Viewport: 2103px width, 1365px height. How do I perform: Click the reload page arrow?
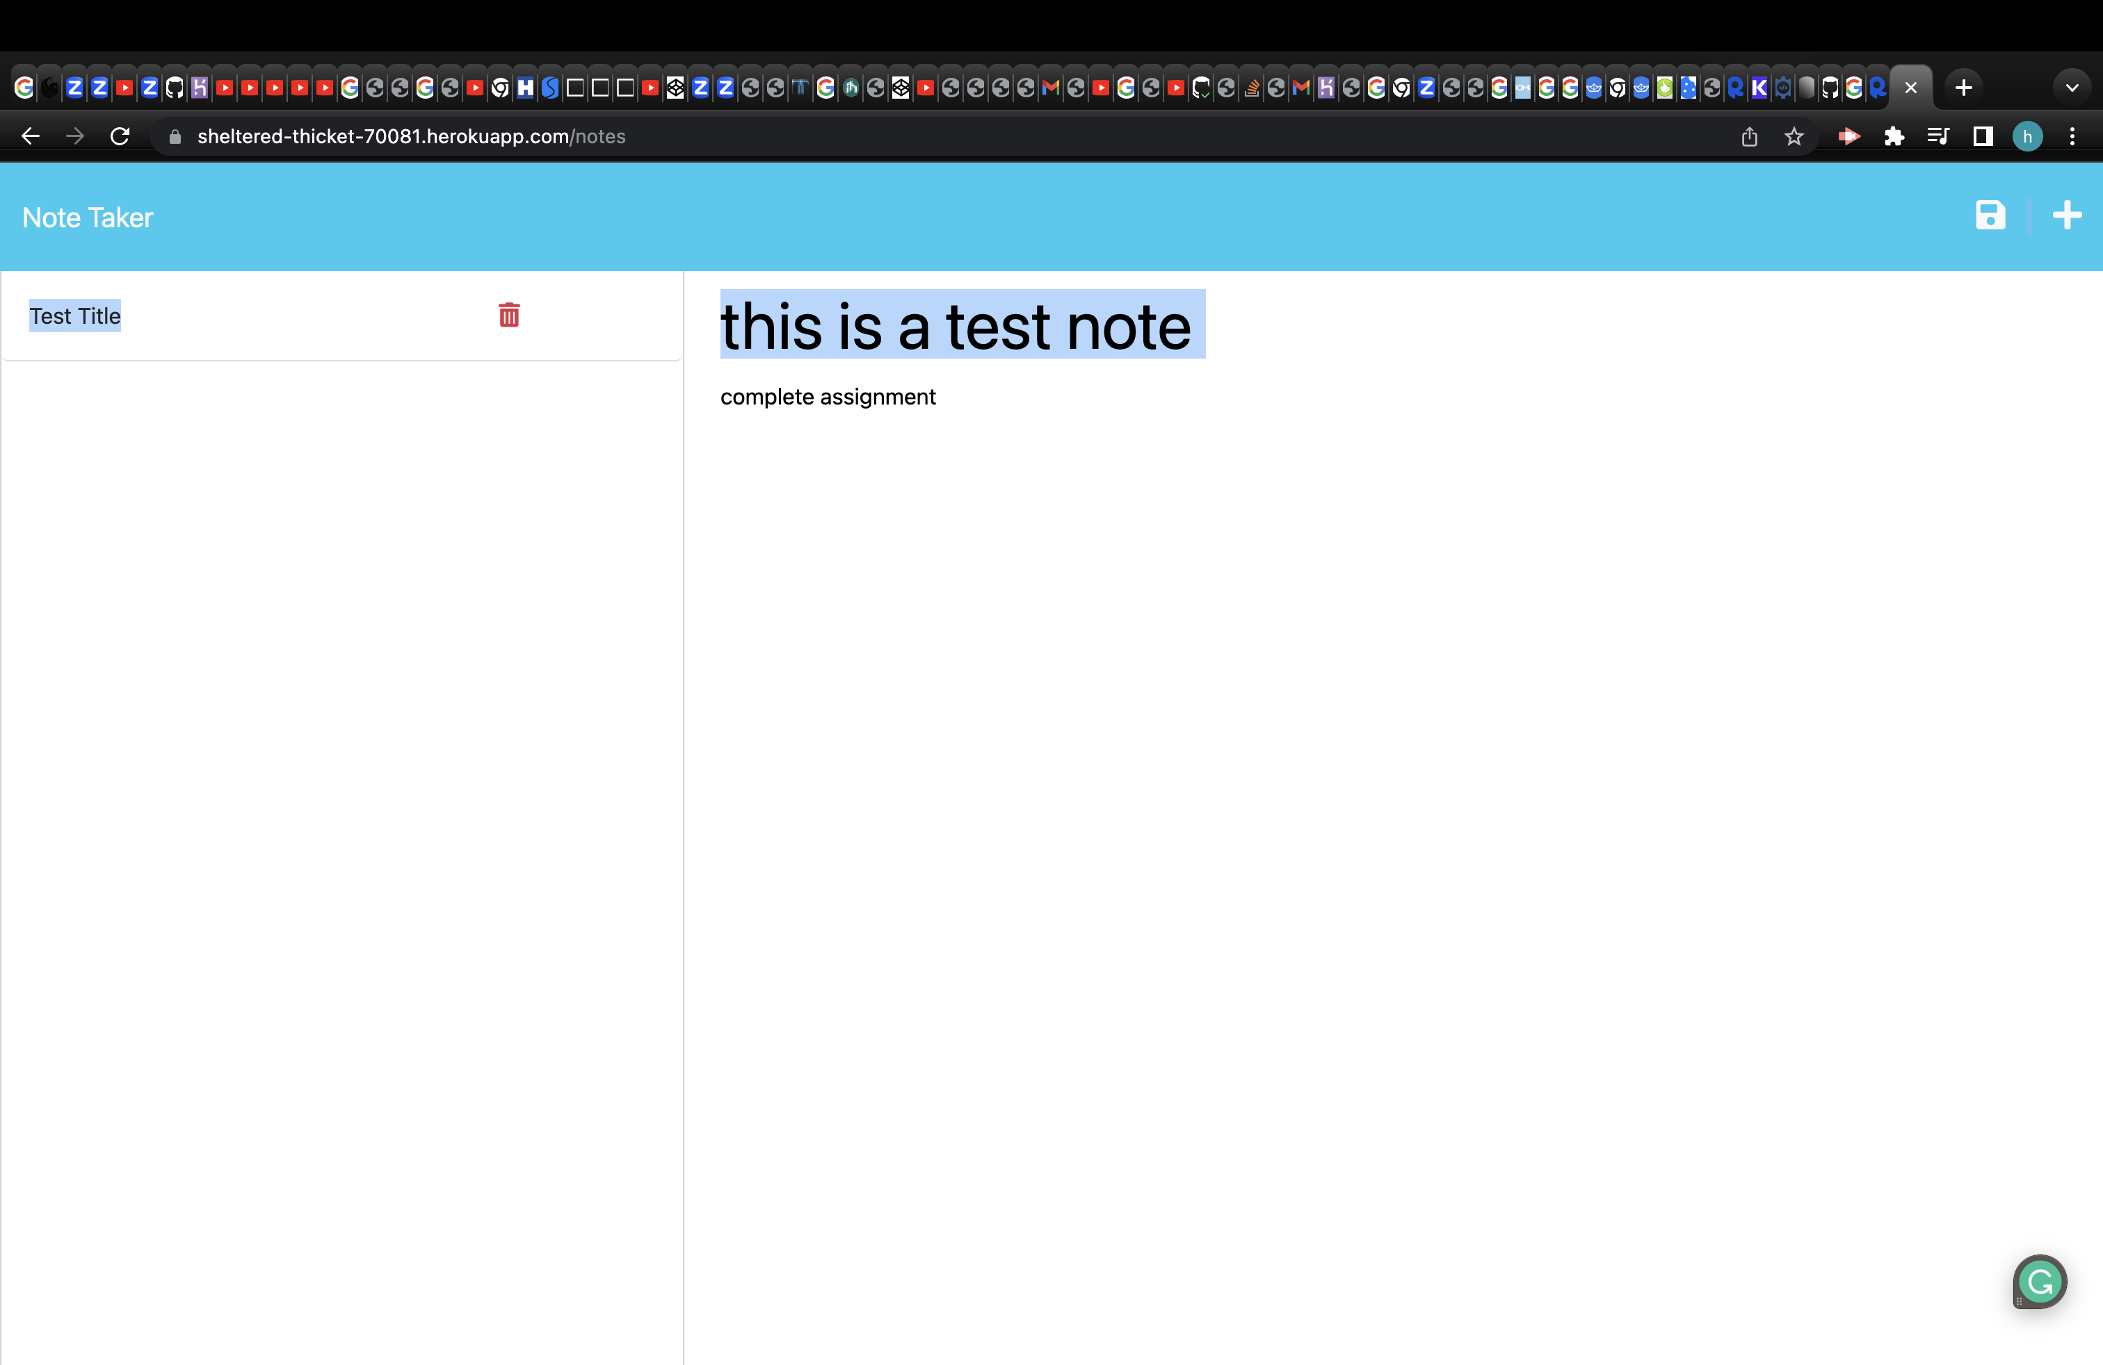(x=120, y=136)
